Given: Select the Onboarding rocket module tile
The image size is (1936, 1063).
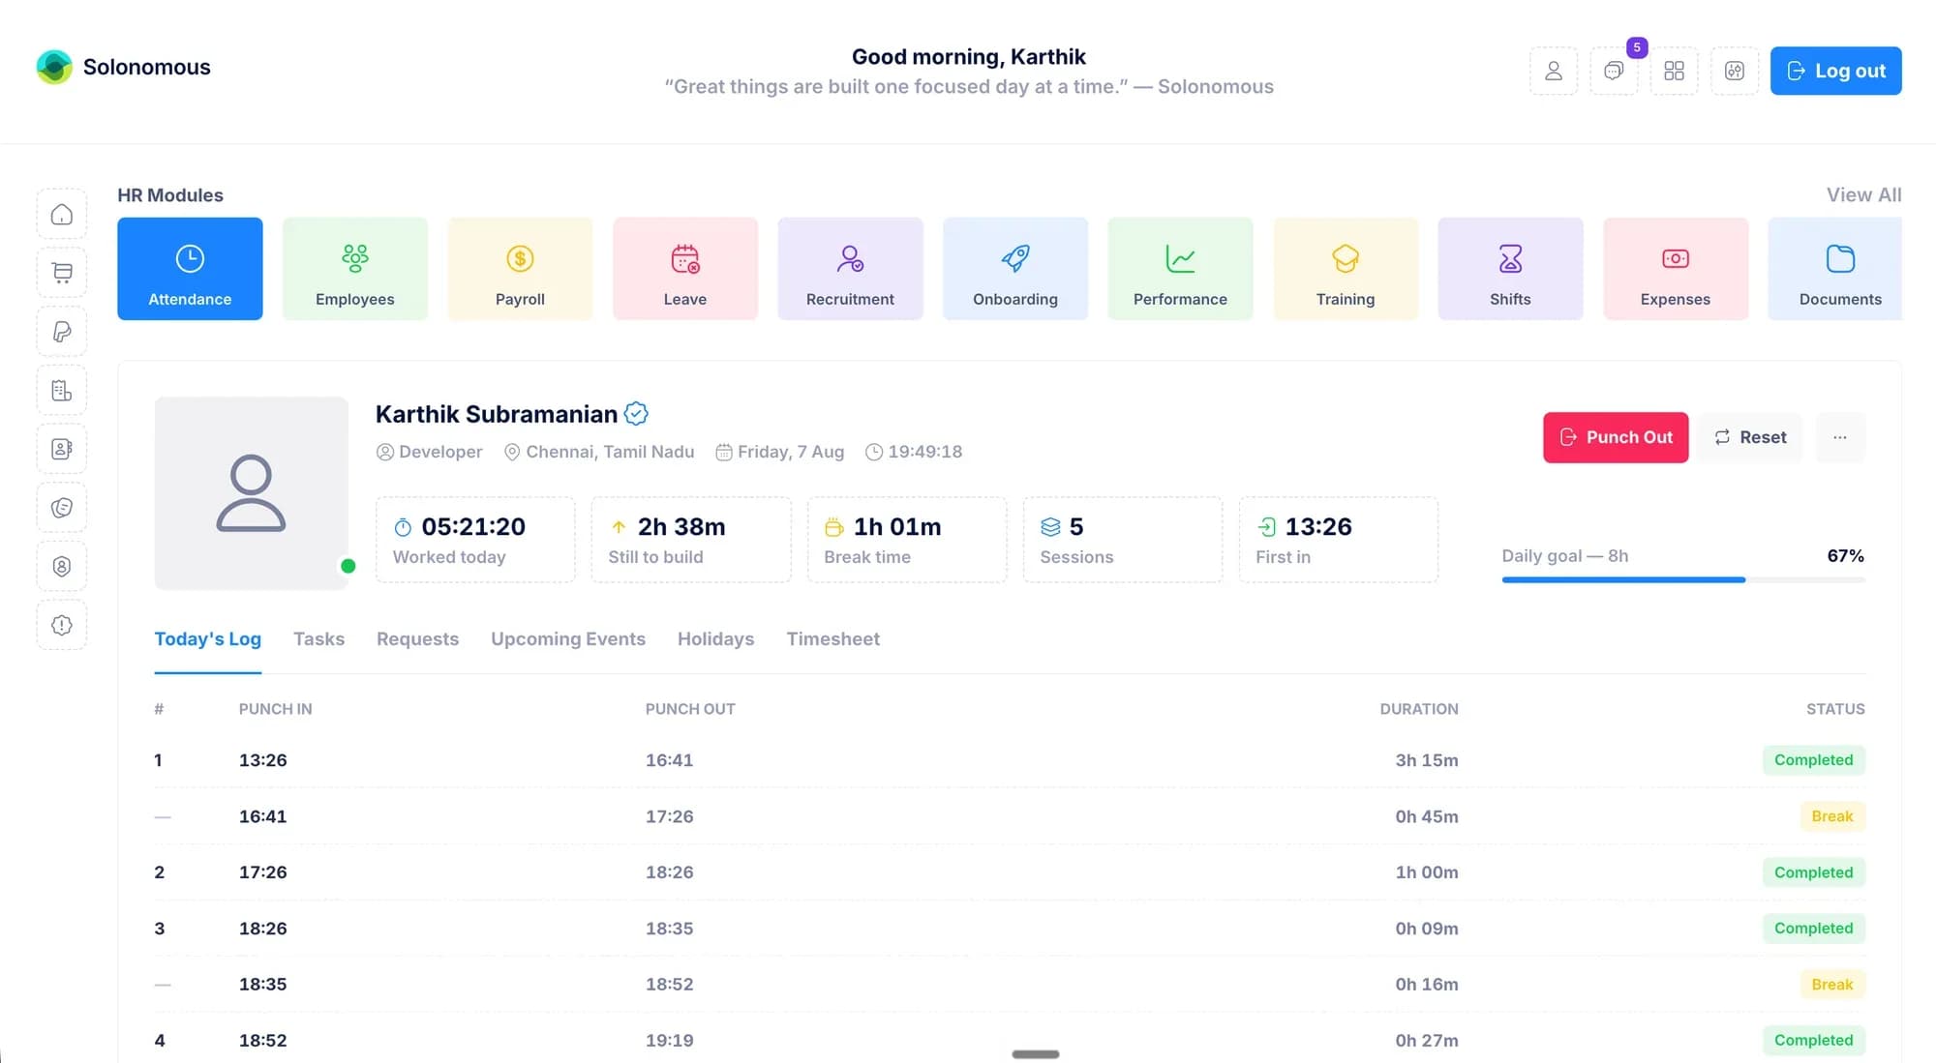Looking at the screenshot, I should click(1015, 269).
